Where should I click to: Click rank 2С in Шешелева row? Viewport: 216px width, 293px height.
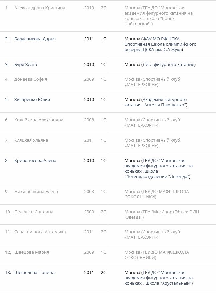point(103,273)
